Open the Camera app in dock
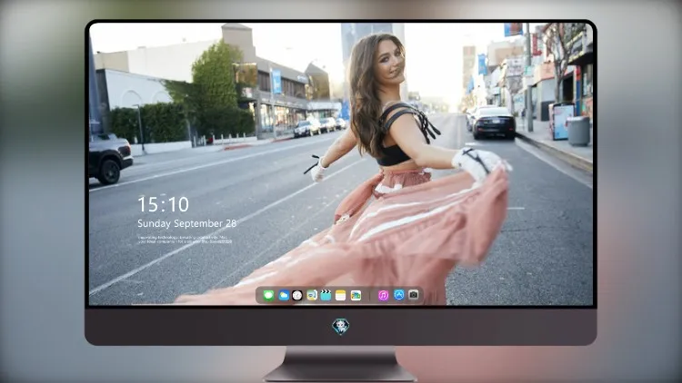 [x=414, y=295]
